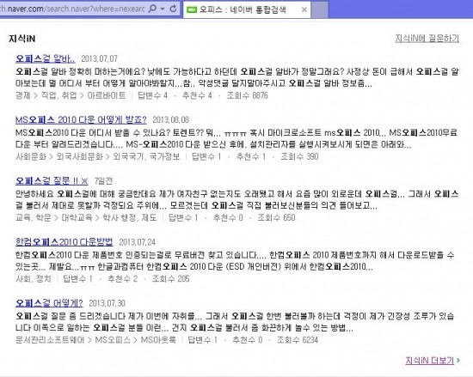Open the 한컴오피스2010 다운방법 result
The width and height of the screenshot is (473, 377).
pyautogui.click(x=64, y=242)
